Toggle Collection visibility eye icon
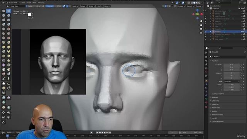The image size is (247, 139). click(242, 8)
